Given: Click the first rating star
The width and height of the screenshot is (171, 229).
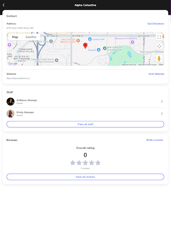Looking at the screenshot, I should point(73,163).
